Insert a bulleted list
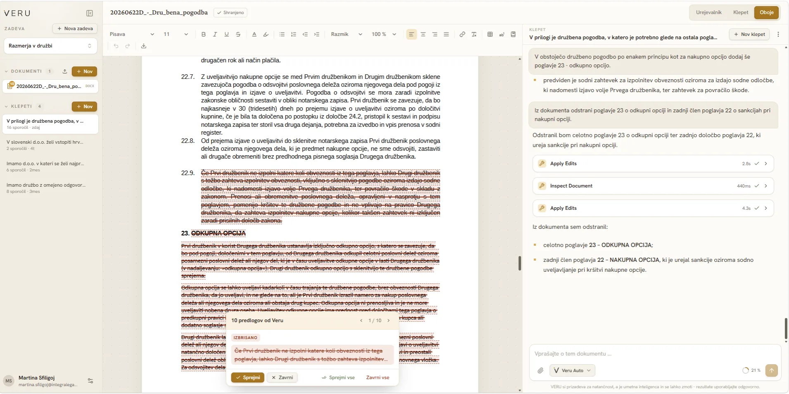Image resolution: width=789 pixels, height=394 pixels. [282, 34]
